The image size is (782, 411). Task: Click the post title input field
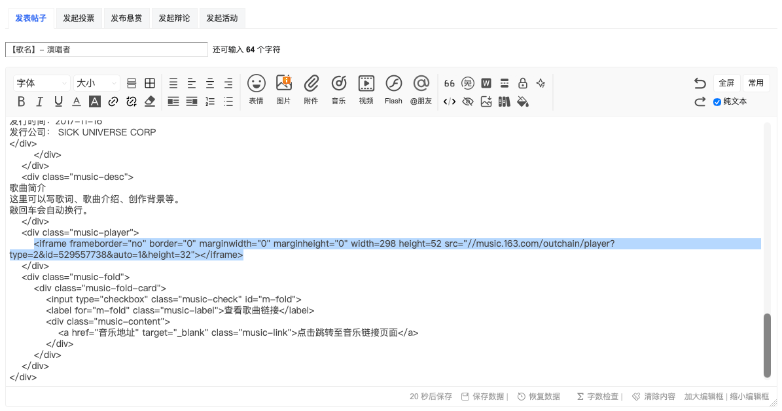coord(107,49)
